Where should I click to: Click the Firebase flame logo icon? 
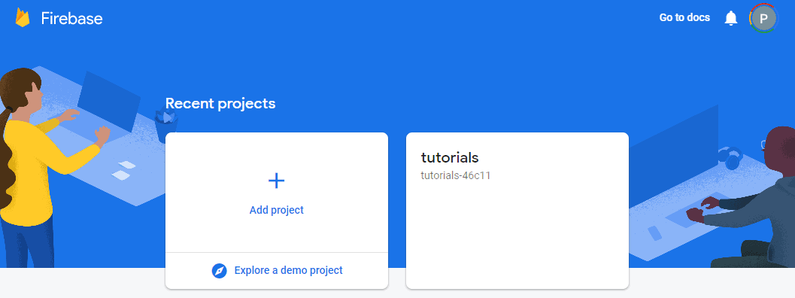(x=23, y=18)
